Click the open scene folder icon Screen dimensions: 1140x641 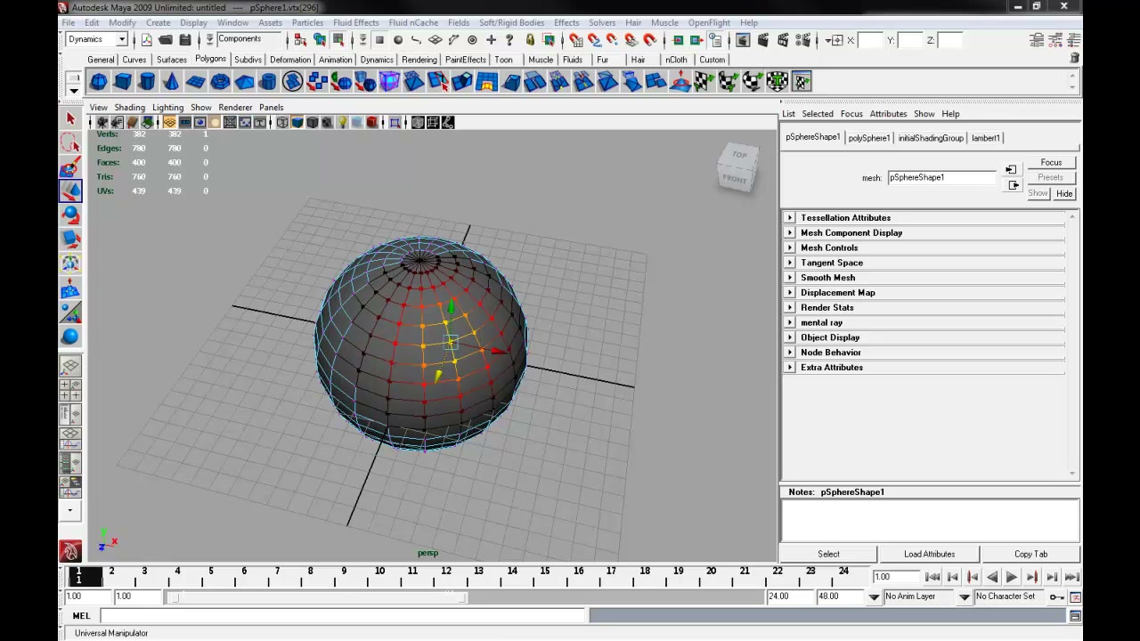tap(165, 40)
